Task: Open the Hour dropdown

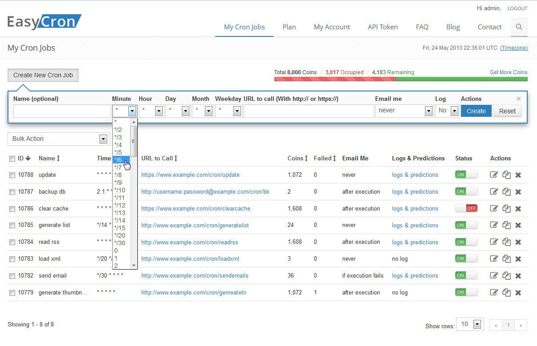Action: point(151,111)
